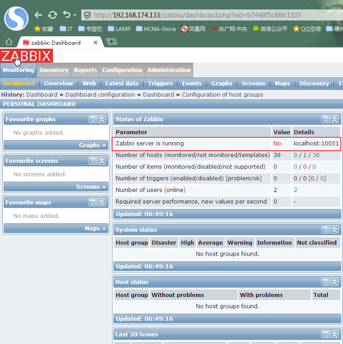The height and width of the screenshot is (344, 343).
Task: Open the Reports main menu
Action: [x=85, y=70]
